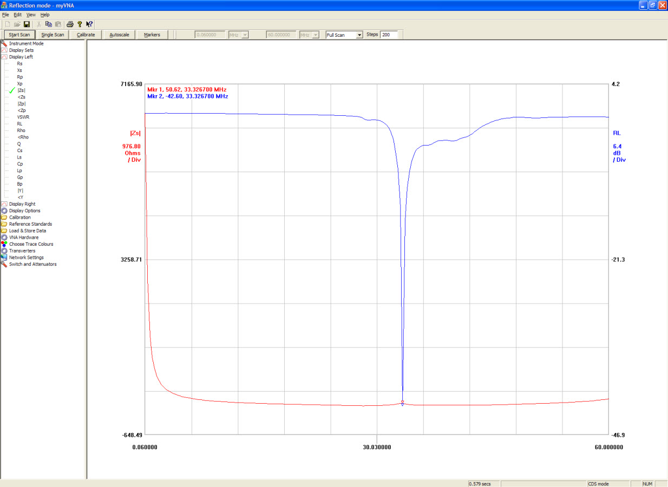Click the context help arrow icon

tap(89, 24)
